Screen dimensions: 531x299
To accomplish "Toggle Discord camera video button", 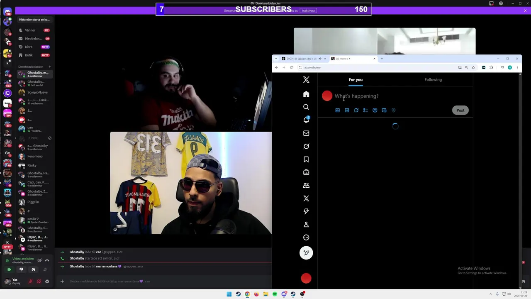I will point(9,270).
